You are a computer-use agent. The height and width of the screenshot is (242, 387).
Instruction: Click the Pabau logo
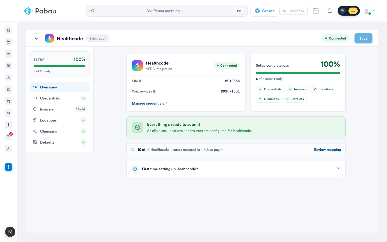pyautogui.click(x=40, y=11)
